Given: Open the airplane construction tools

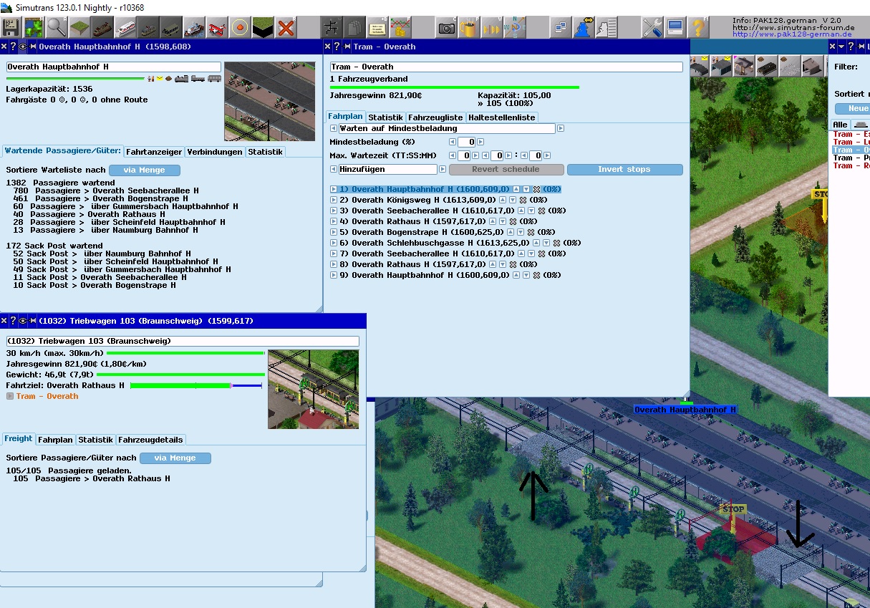Looking at the screenshot, I should (217, 27).
